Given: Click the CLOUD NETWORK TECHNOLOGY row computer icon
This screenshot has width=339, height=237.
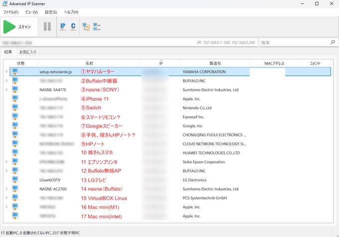Looking at the screenshot, I should [x=15, y=144].
